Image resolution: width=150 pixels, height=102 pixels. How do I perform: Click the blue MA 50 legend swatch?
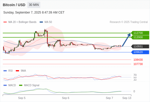click(41, 22)
